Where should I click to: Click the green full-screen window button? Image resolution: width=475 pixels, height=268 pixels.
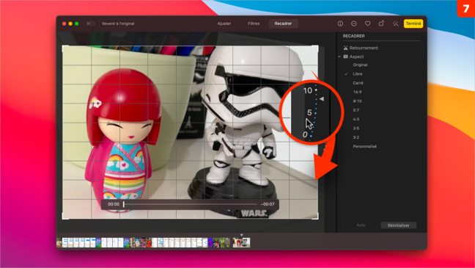tap(77, 23)
